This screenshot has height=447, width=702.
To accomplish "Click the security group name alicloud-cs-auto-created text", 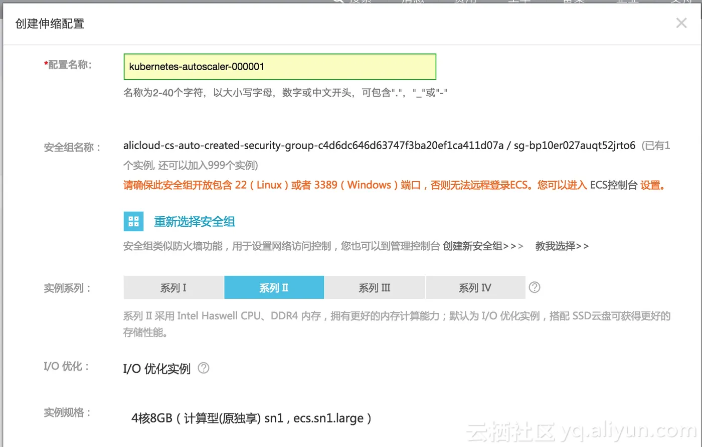I will click(x=313, y=146).
